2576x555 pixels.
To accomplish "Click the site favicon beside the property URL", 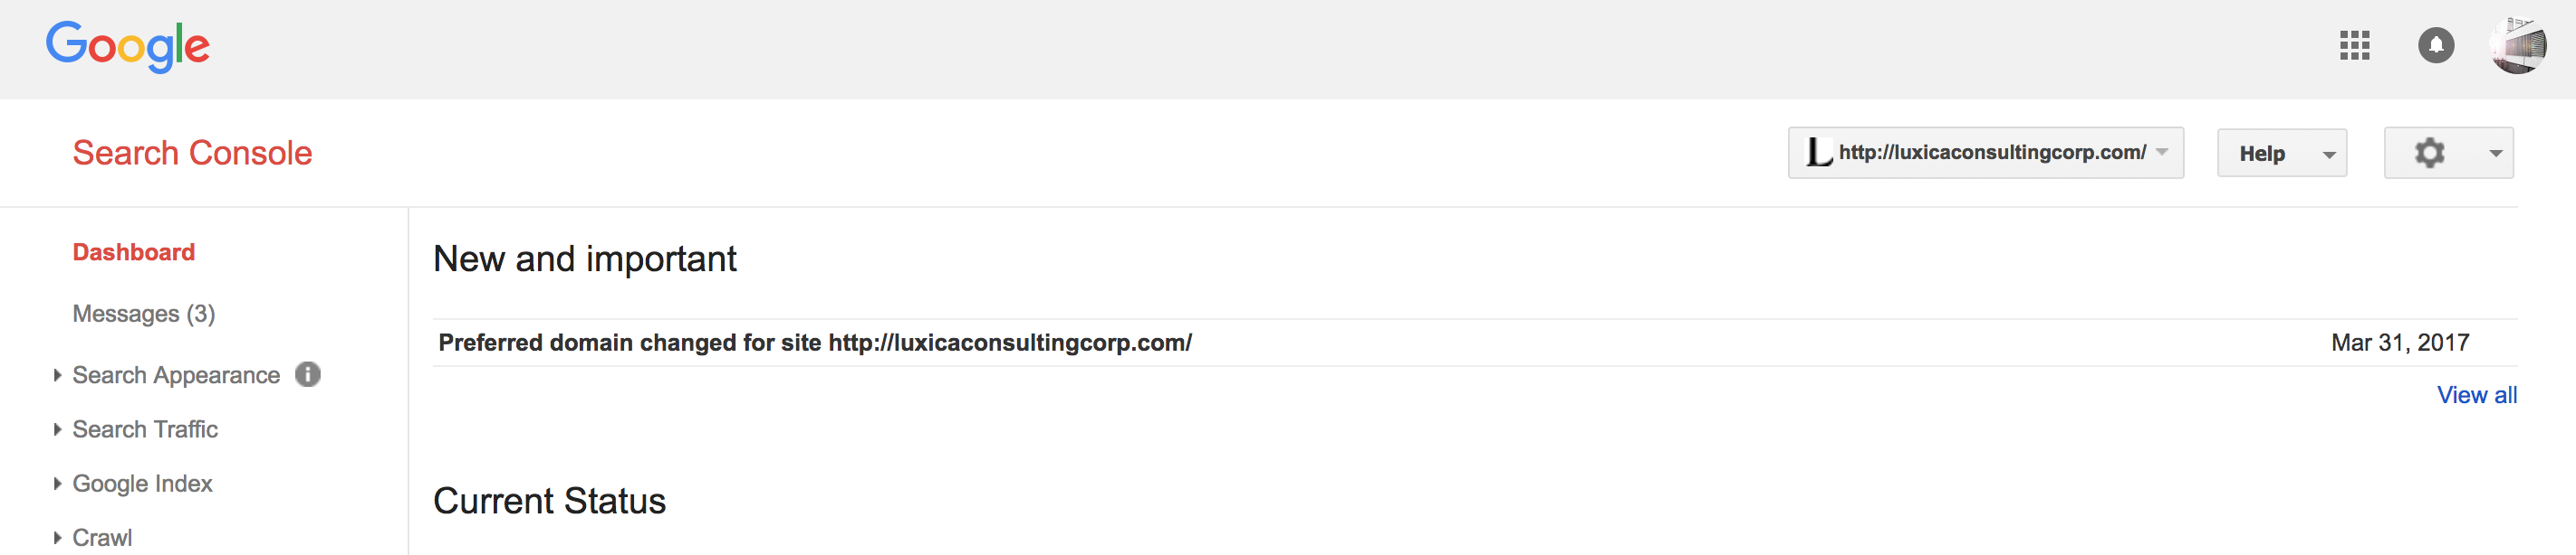I will (1821, 153).
